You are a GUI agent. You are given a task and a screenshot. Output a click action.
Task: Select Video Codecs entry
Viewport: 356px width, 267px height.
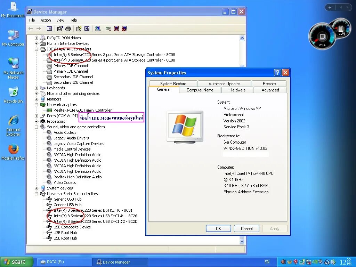tap(65, 183)
